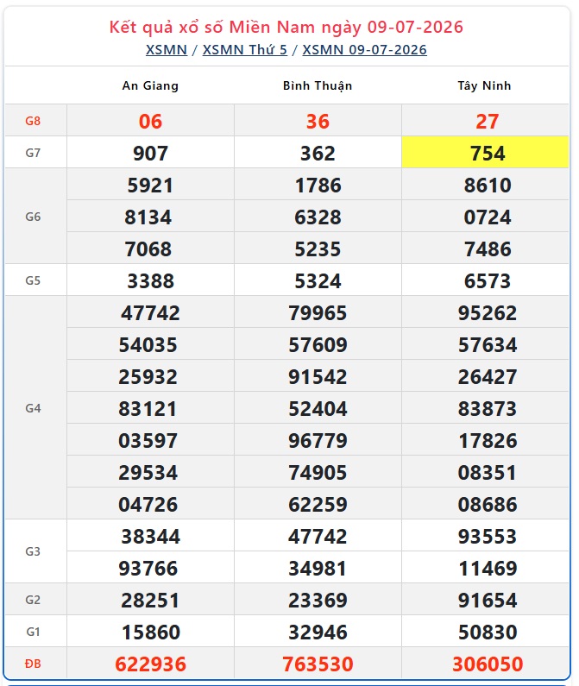Image resolution: width=579 pixels, height=686 pixels.
Task: Open the XSMN Thứ 5 link
Action: tap(245, 50)
